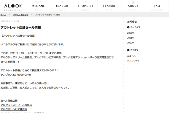Click the question mark icon above FAQ
The height and width of the screenshot is (113, 169).
pos(157,2)
